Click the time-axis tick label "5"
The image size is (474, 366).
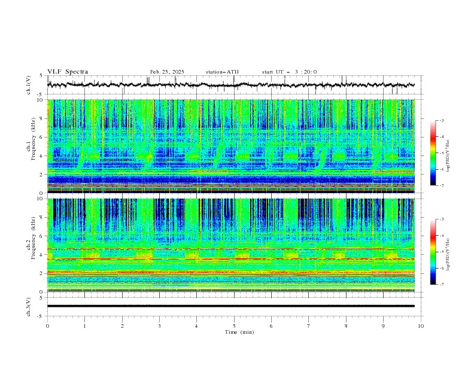[234, 326]
